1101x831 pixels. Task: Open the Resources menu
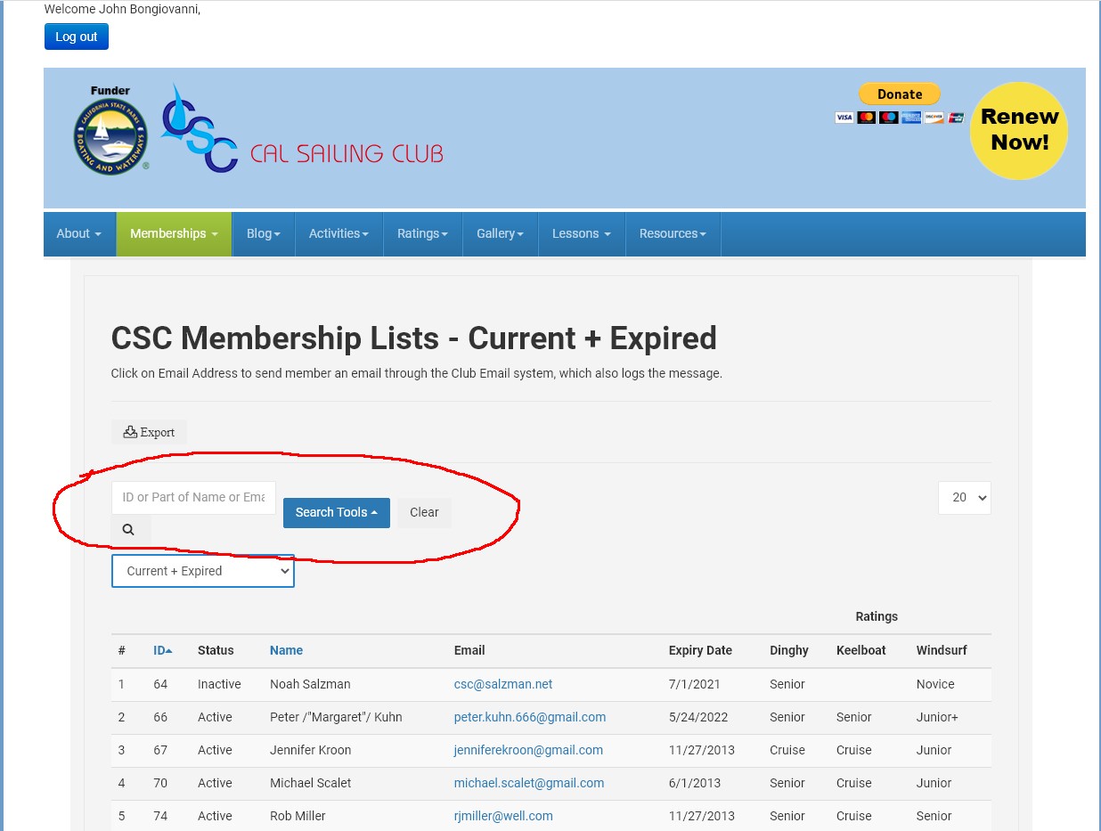tap(673, 233)
